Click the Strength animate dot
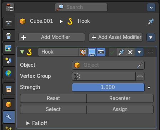 [149, 87]
